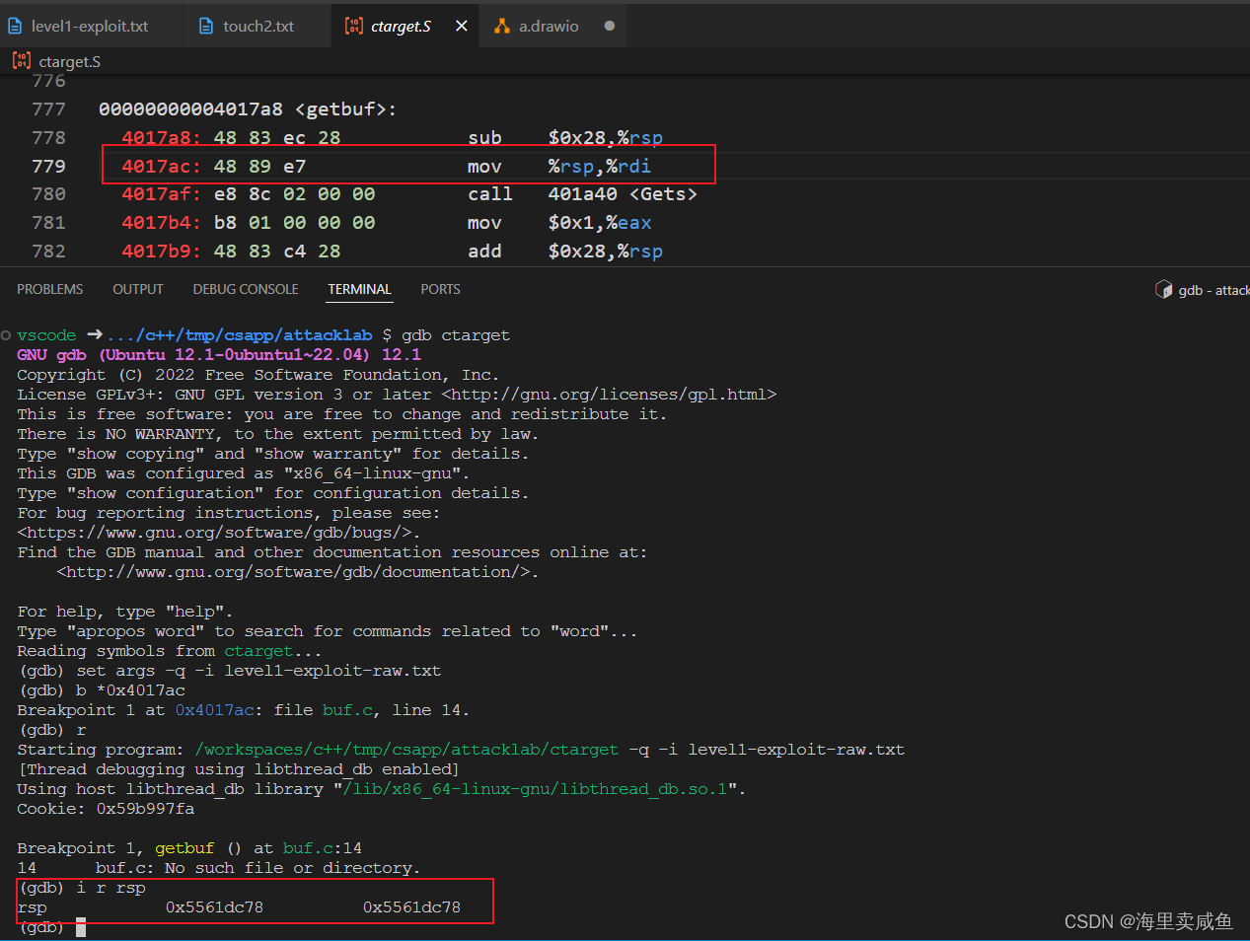Click the sub $0x28,%rsp instruction
Viewport: 1250px width, 941px height.
coord(565,138)
